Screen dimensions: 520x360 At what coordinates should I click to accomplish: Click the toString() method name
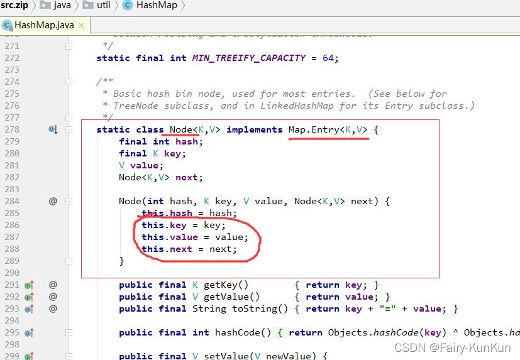[260, 308]
